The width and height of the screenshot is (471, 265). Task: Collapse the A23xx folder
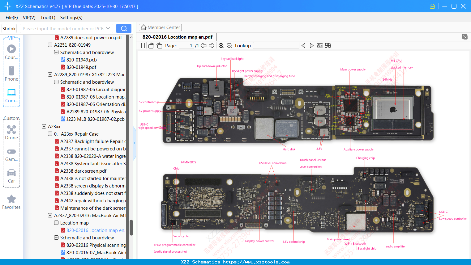coord(44,126)
